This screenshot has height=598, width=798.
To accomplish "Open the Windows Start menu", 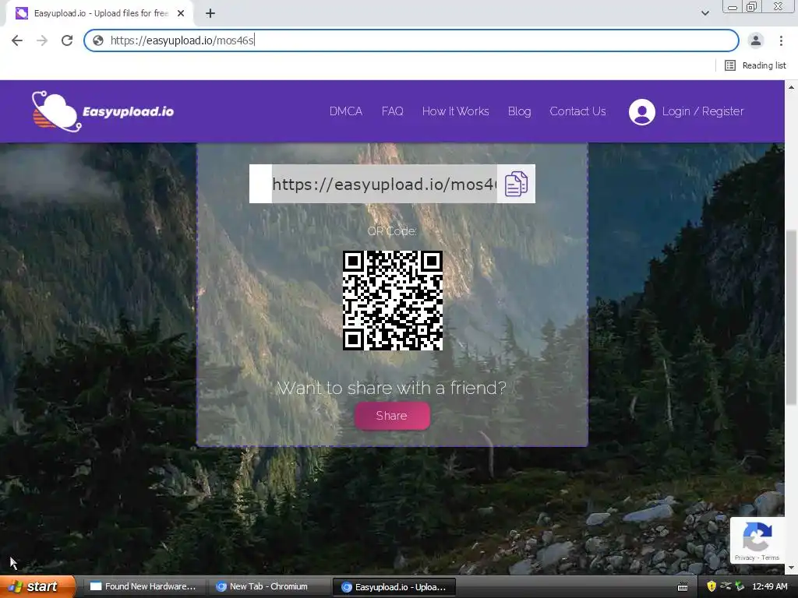I will 37,586.
